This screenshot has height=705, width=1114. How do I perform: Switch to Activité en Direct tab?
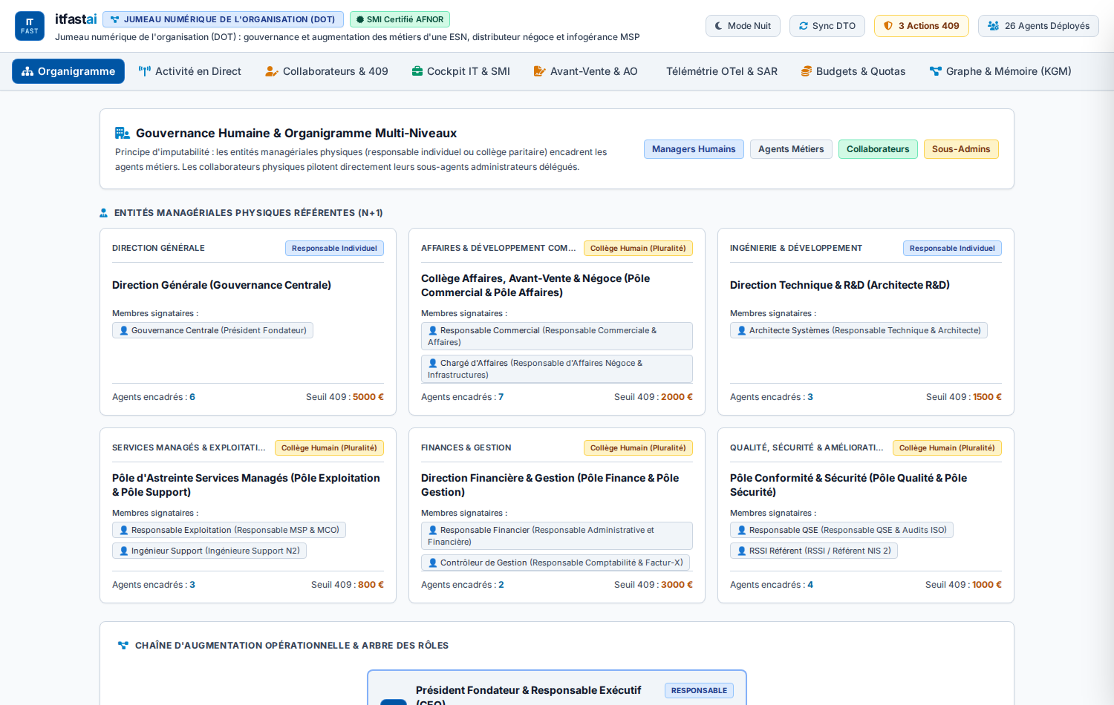(190, 71)
